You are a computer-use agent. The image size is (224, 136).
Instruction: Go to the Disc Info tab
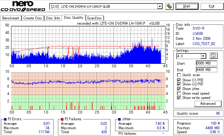pos(53,18)
